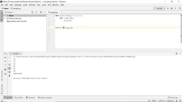This screenshot has height=102, width=182.
Task: Hide the Project tool window
Action: click(44, 12)
